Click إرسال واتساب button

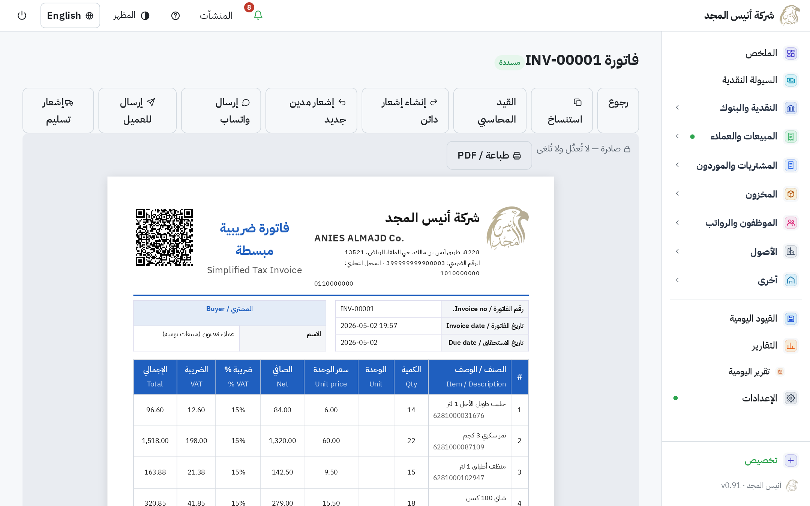click(x=221, y=111)
